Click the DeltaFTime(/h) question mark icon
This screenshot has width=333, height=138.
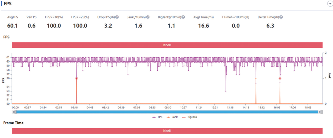[x=281, y=17]
